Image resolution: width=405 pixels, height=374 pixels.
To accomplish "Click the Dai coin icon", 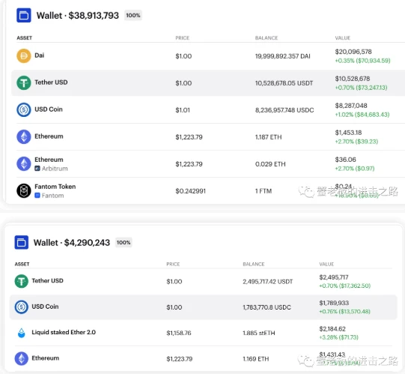I will click(24, 56).
